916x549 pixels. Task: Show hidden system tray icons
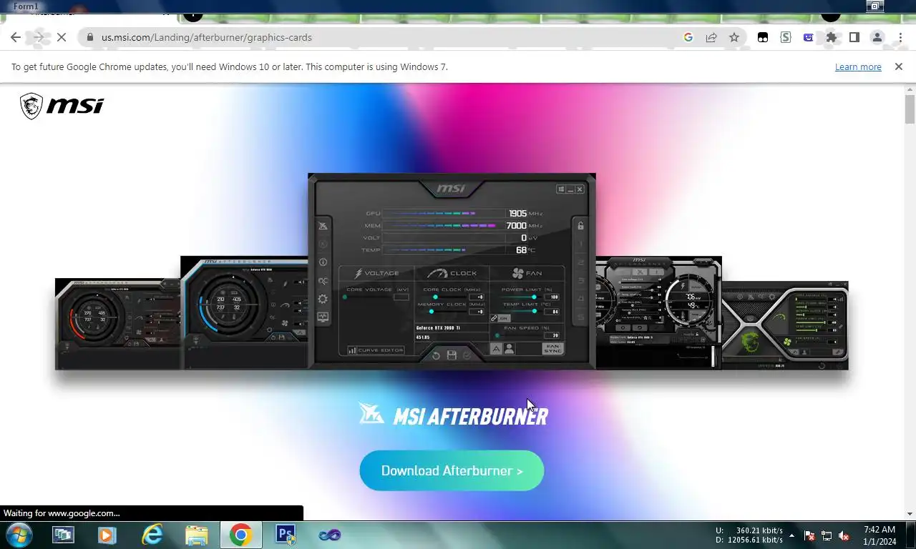point(791,535)
